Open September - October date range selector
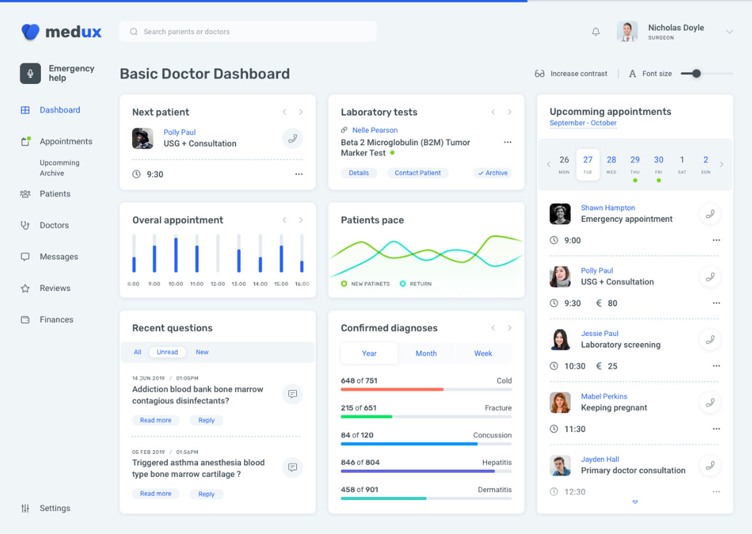This screenshot has width=752, height=534. pos(583,123)
